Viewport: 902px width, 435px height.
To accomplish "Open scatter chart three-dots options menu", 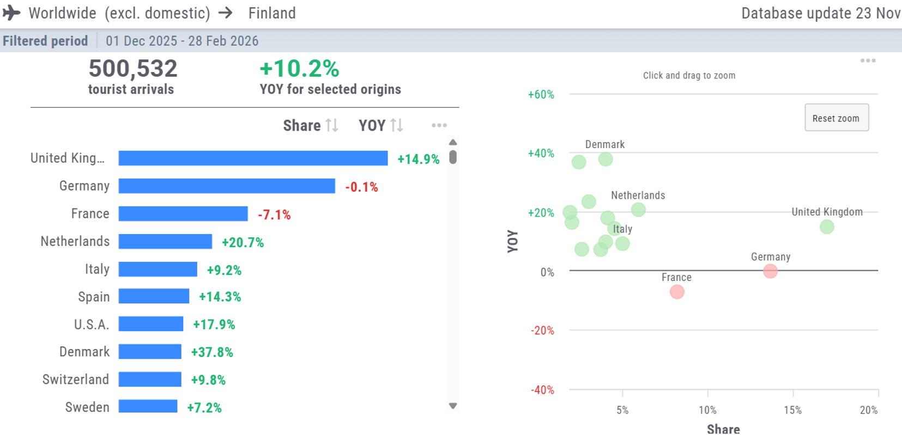I will (x=868, y=60).
